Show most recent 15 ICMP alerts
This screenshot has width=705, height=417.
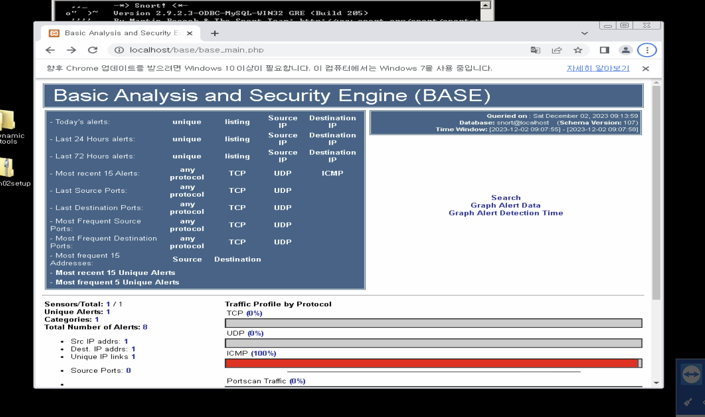pos(333,173)
